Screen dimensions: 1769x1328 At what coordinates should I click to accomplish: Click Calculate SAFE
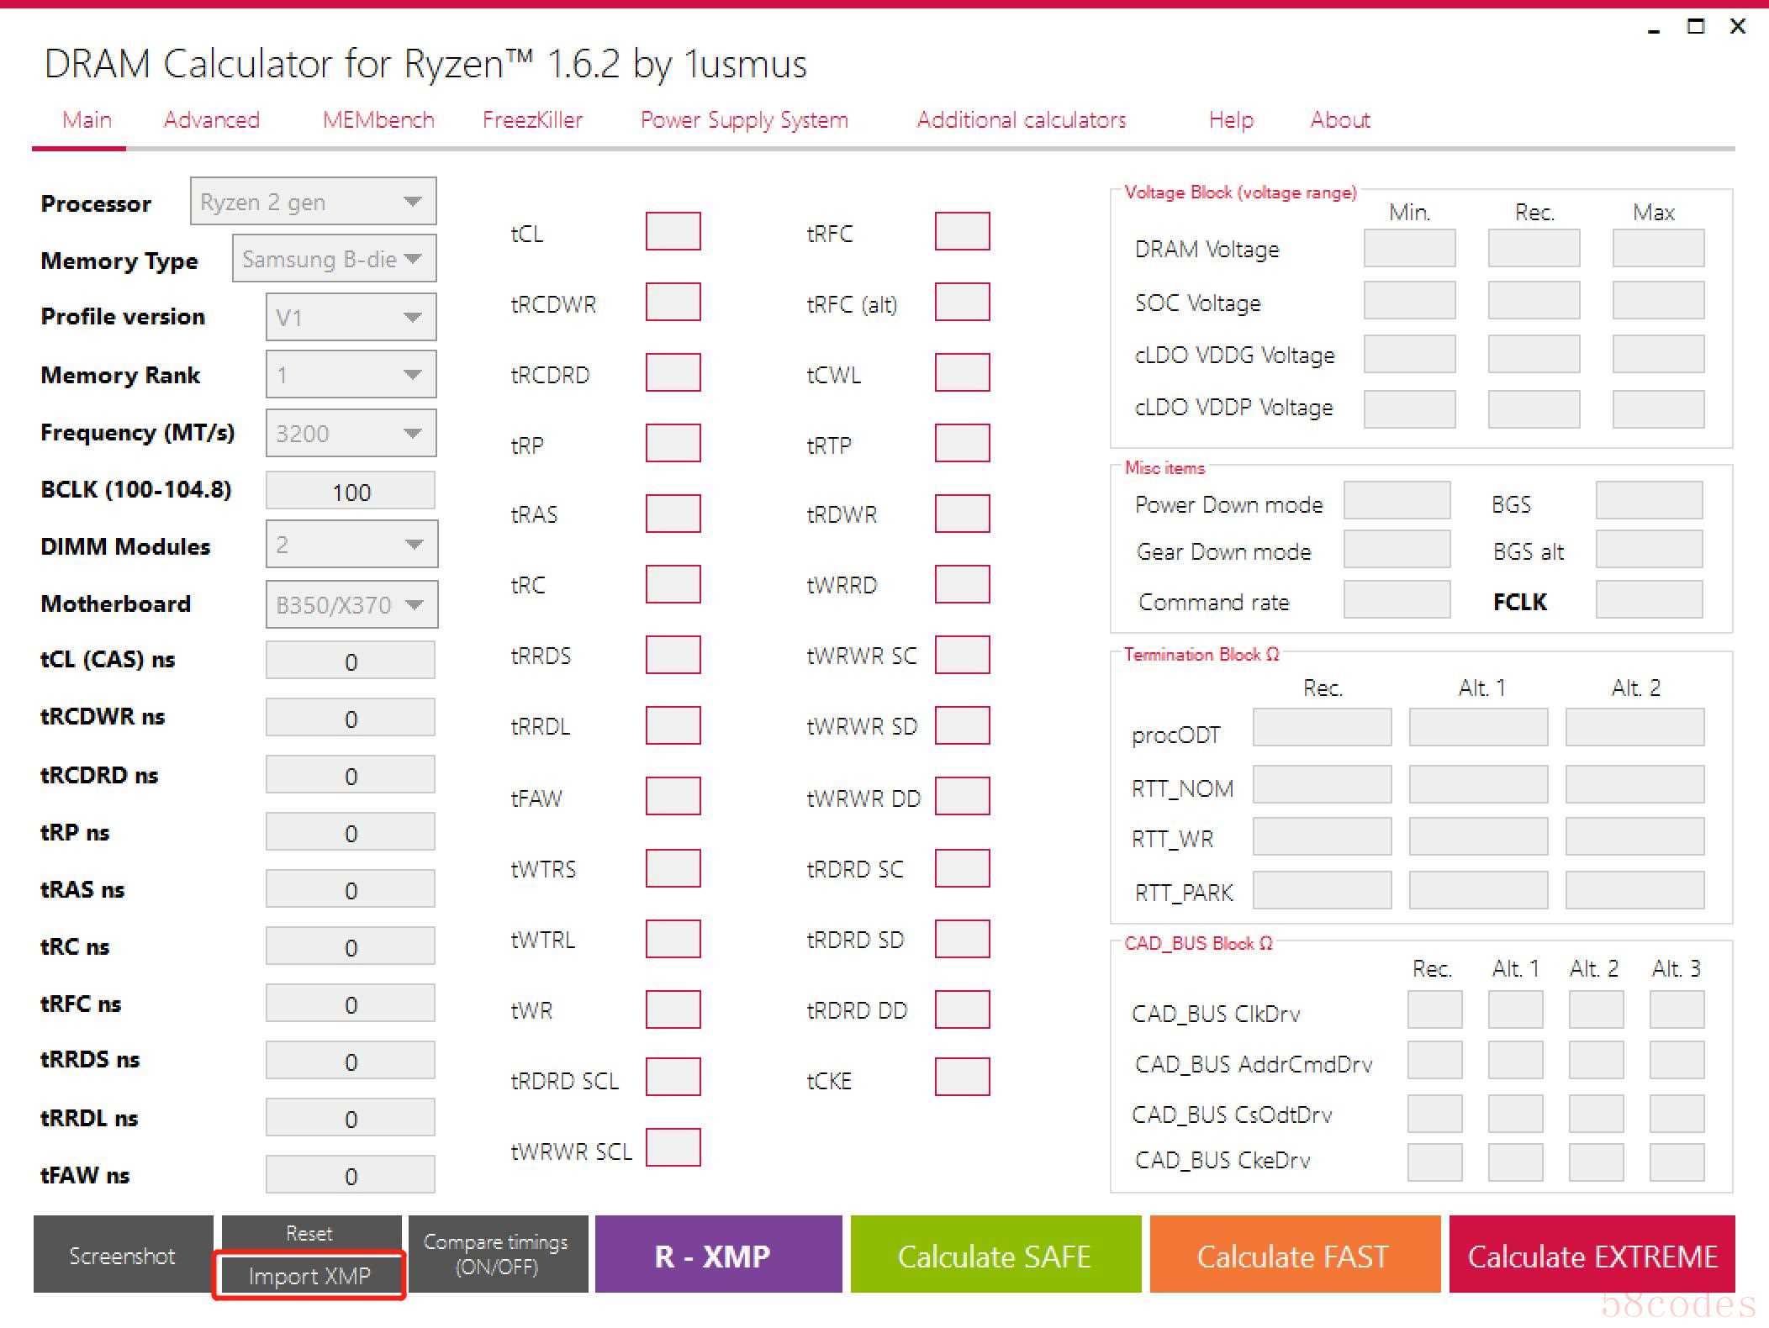(995, 1255)
